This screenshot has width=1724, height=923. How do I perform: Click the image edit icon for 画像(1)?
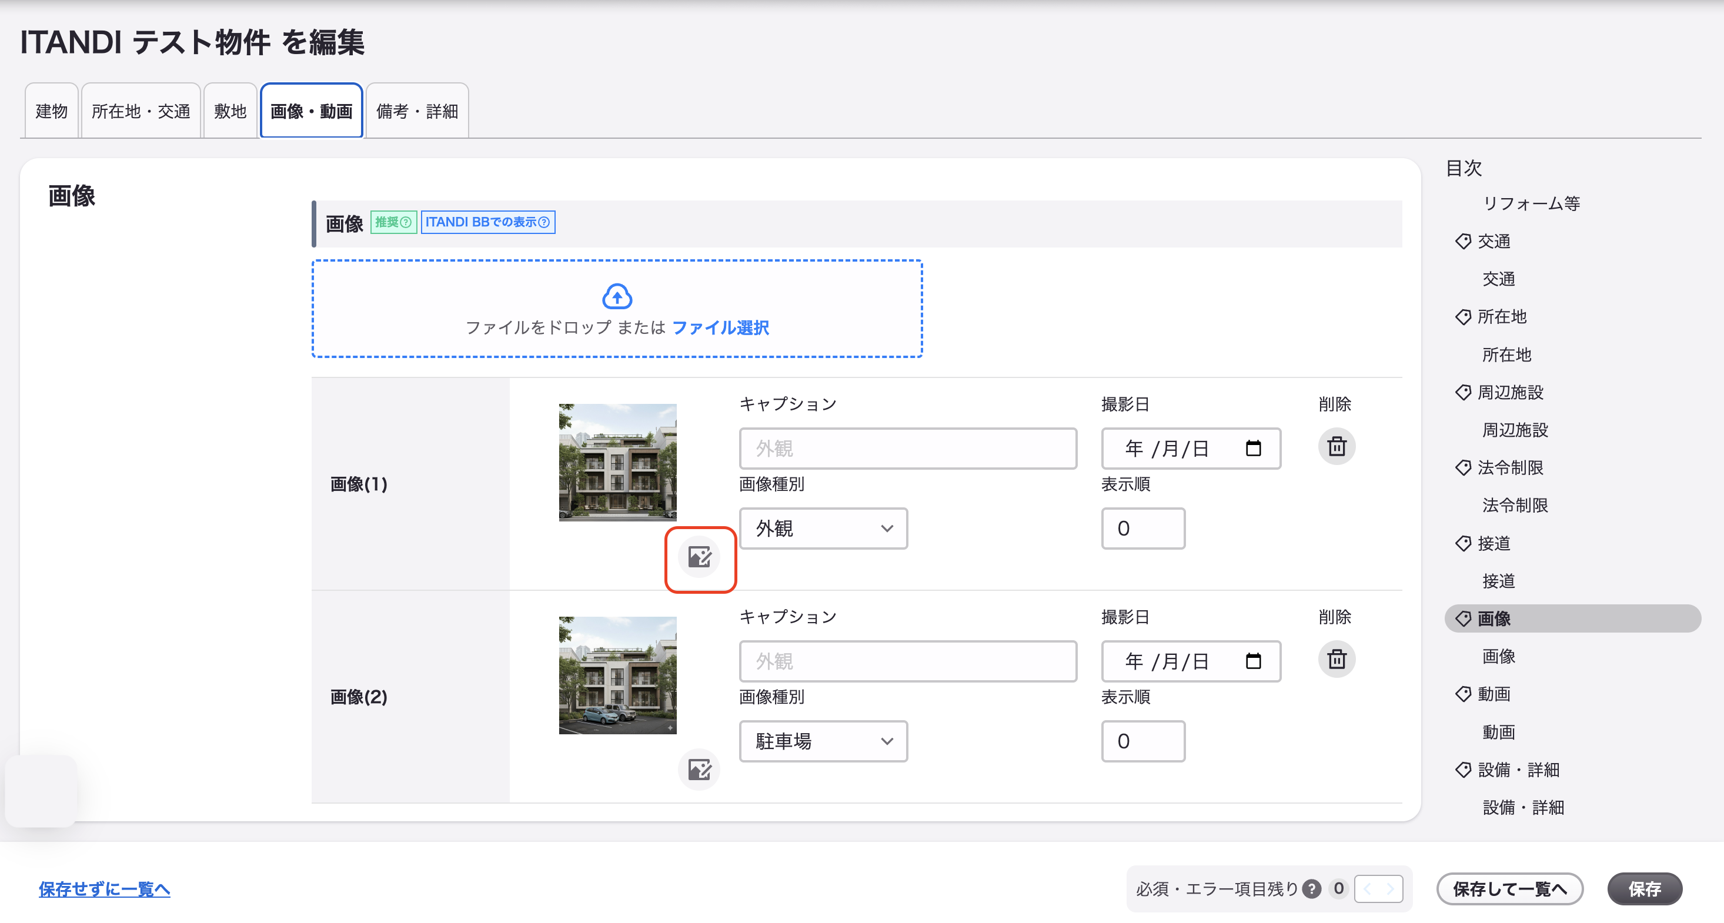click(699, 557)
